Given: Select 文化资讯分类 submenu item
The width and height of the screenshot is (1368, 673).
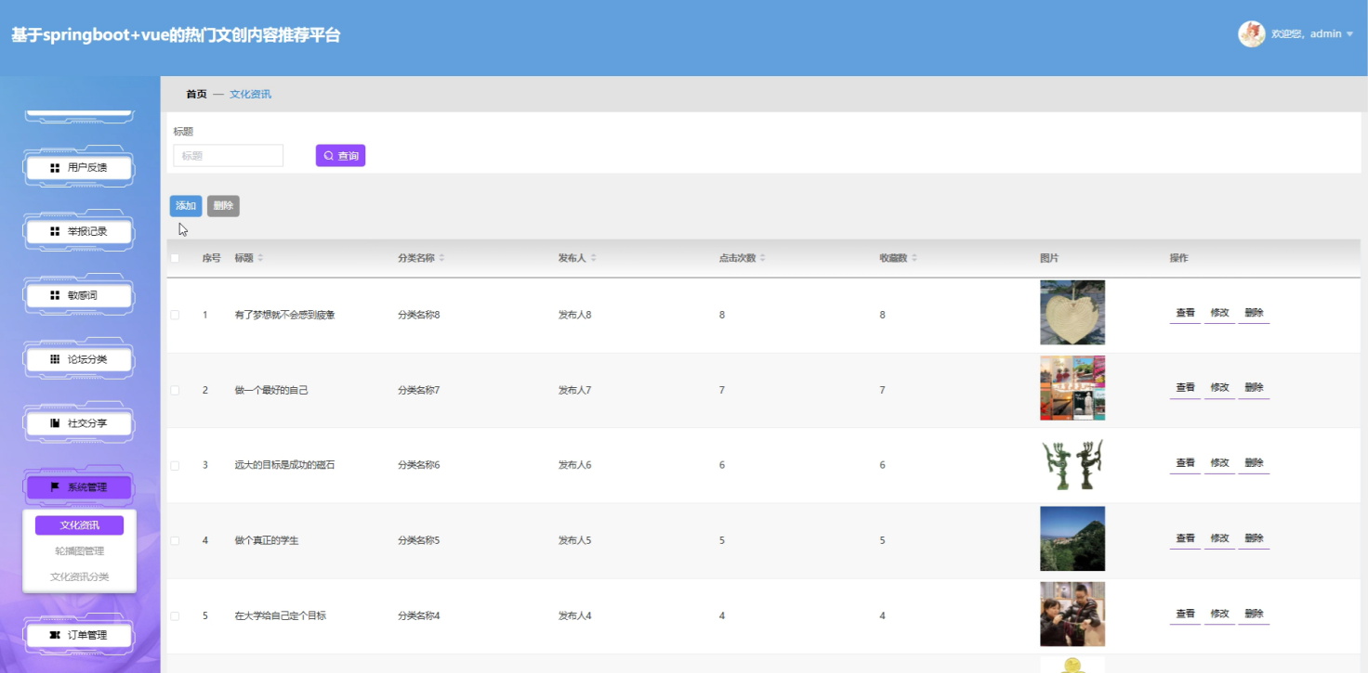Looking at the screenshot, I should click(79, 576).
